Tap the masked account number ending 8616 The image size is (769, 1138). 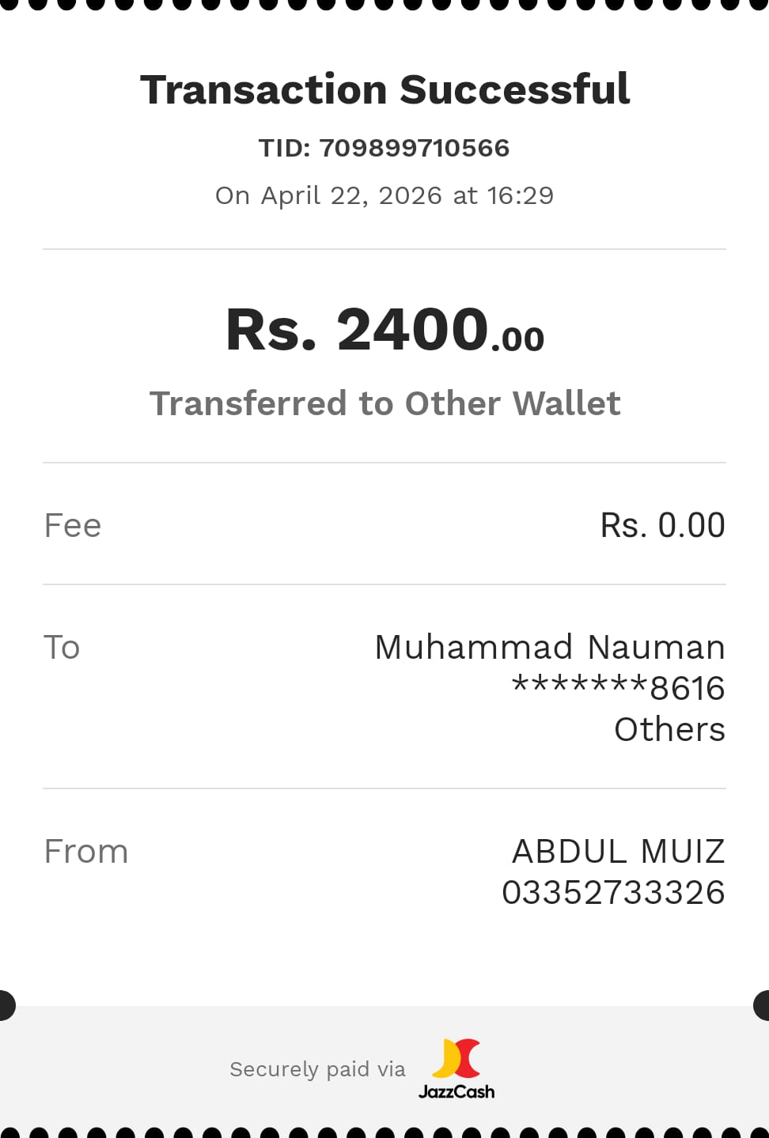tap(618, 688)
